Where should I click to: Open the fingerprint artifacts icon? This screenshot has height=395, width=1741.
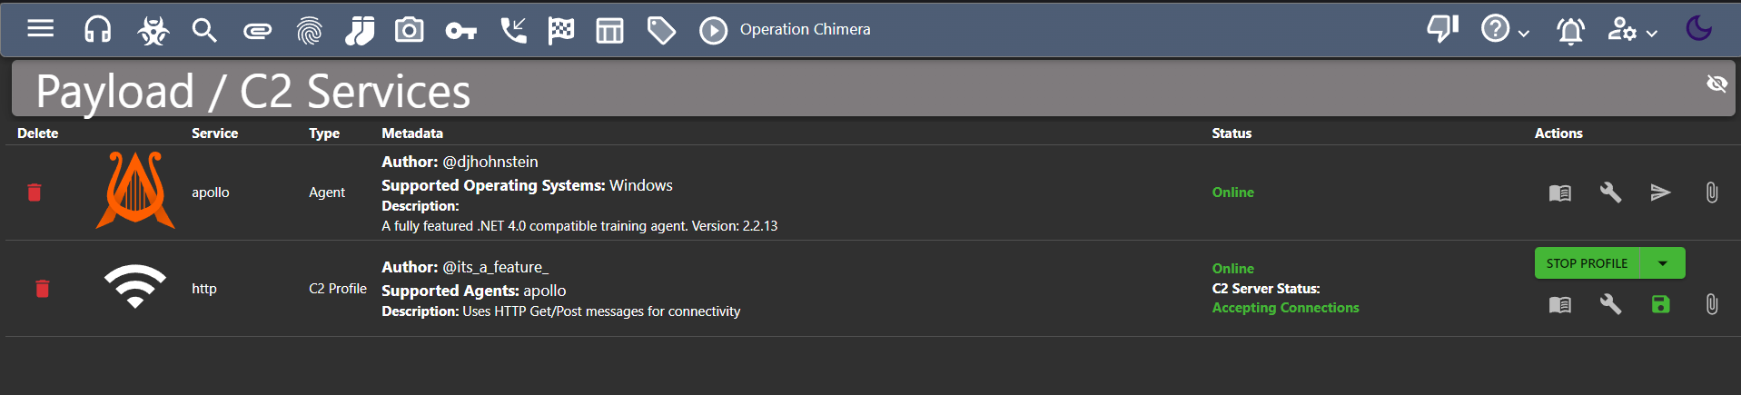[x=310, y=31]
